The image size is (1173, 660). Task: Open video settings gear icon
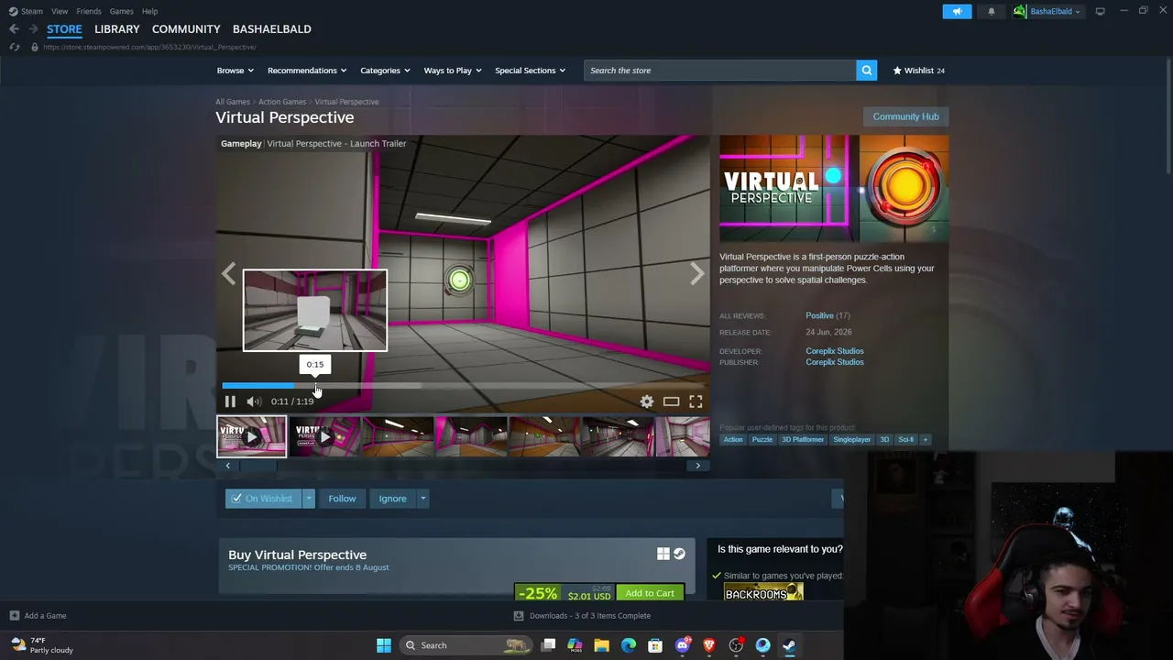[647, 401]
